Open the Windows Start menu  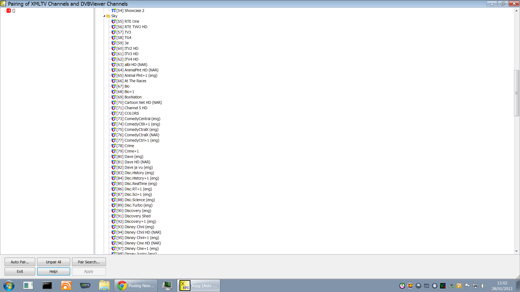9,286
